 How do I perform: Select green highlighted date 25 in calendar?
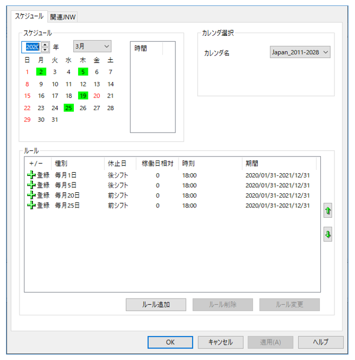pyautogui.click(x=68, y=108)
